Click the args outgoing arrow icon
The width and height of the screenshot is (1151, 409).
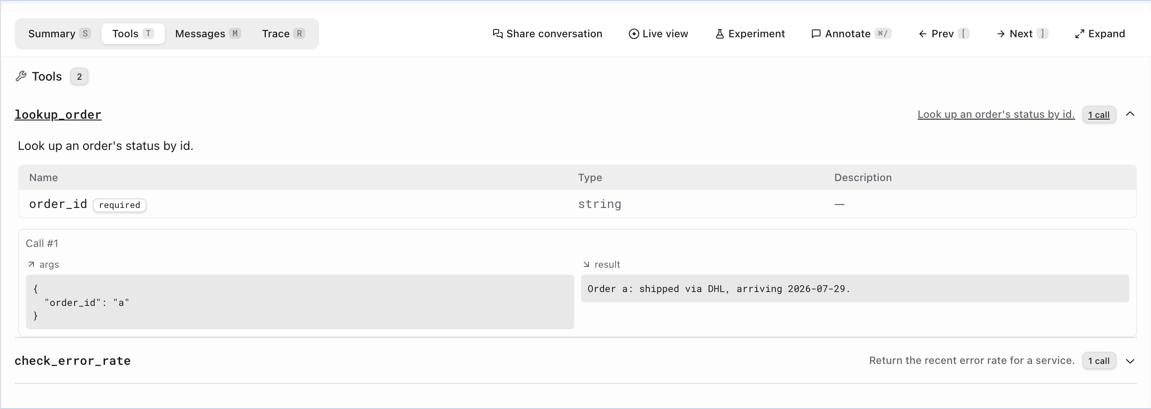pos(31,264)
